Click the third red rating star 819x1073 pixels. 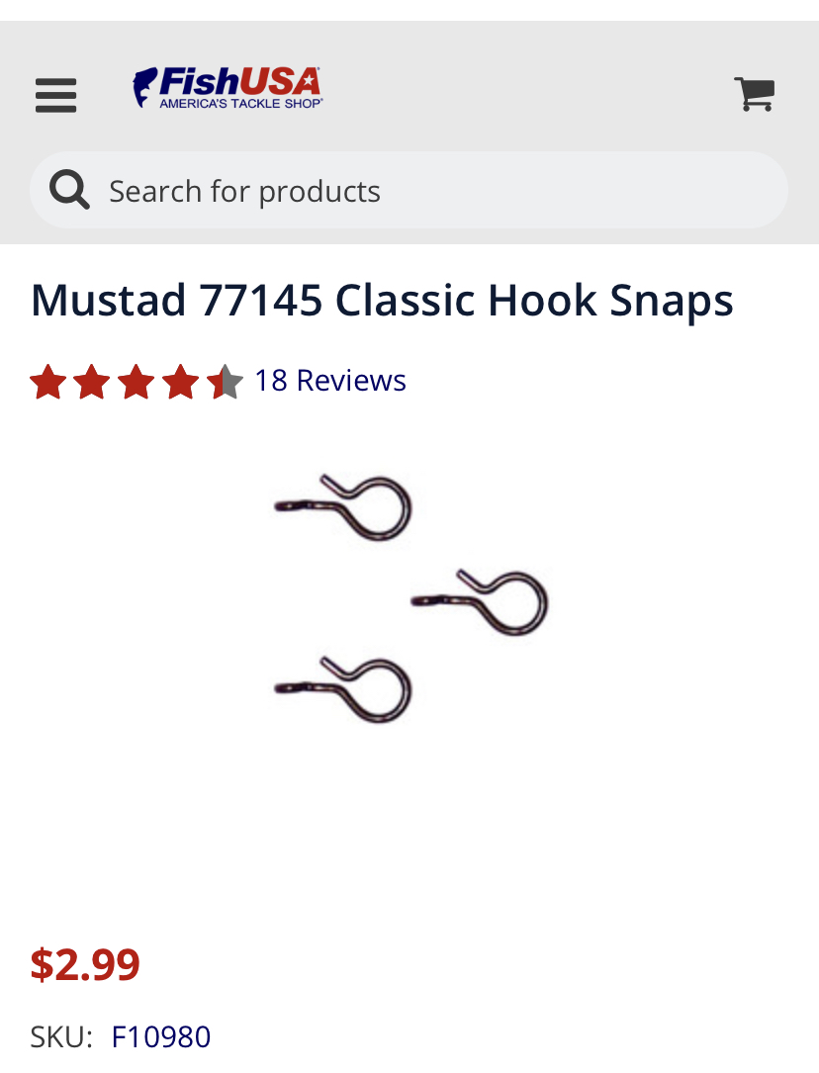(x=136, y=382)
